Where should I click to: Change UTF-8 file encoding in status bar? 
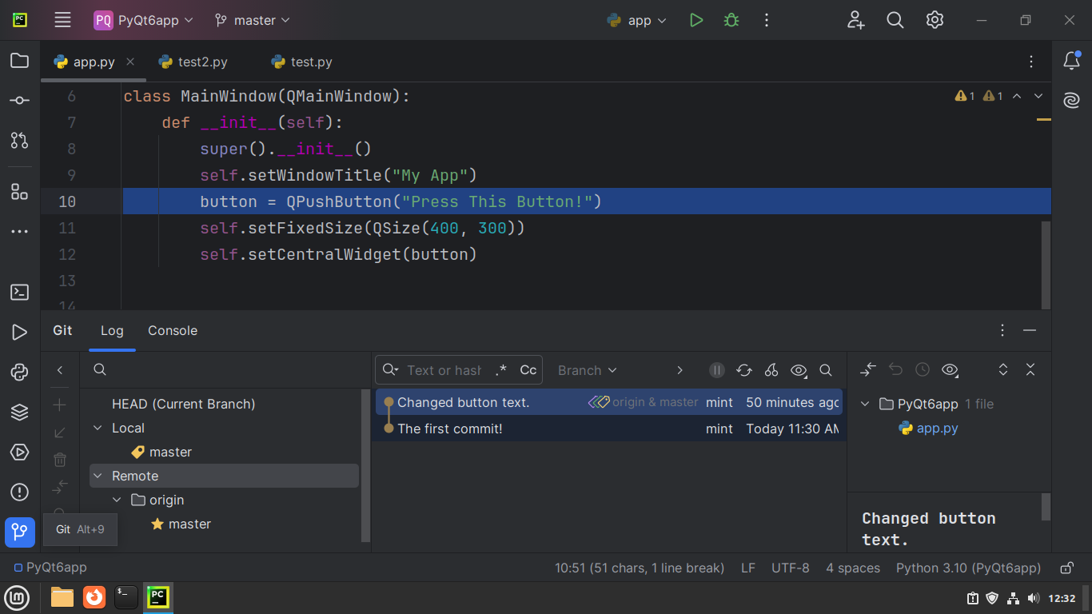(791, 568)
